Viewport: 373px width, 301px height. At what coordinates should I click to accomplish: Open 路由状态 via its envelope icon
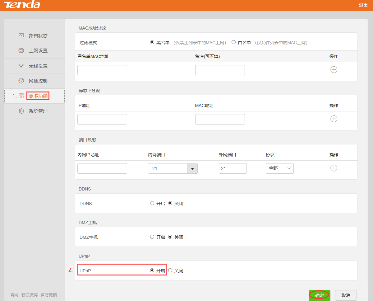[21, 35]
